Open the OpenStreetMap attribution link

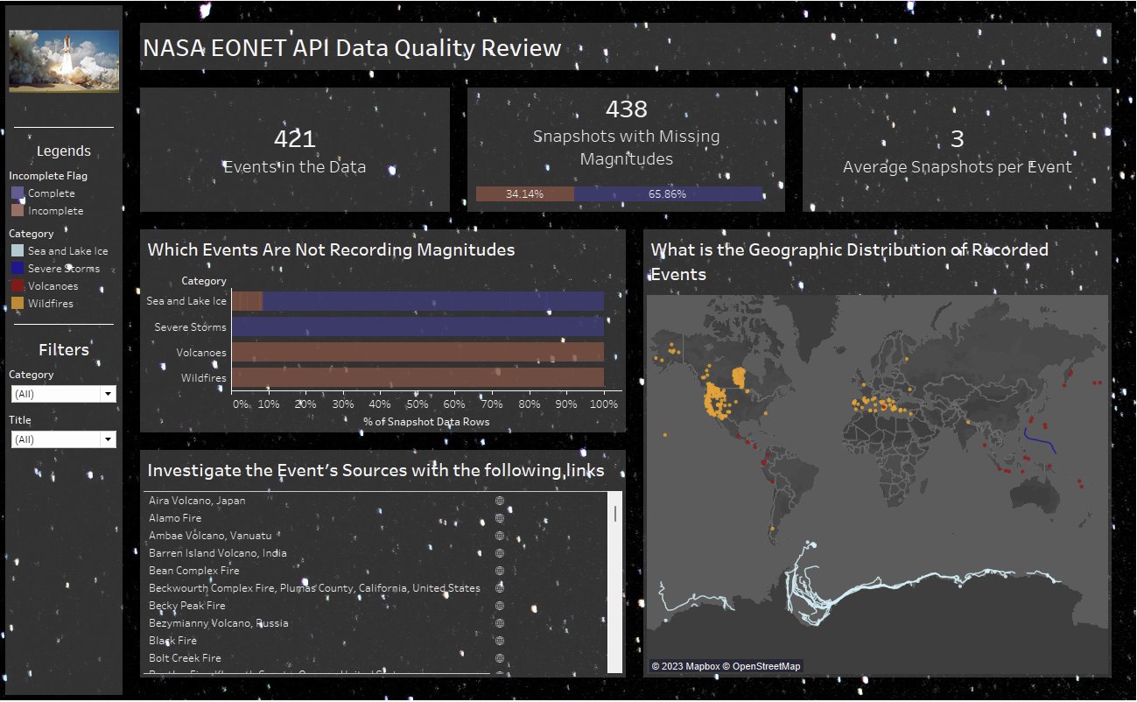762,666
